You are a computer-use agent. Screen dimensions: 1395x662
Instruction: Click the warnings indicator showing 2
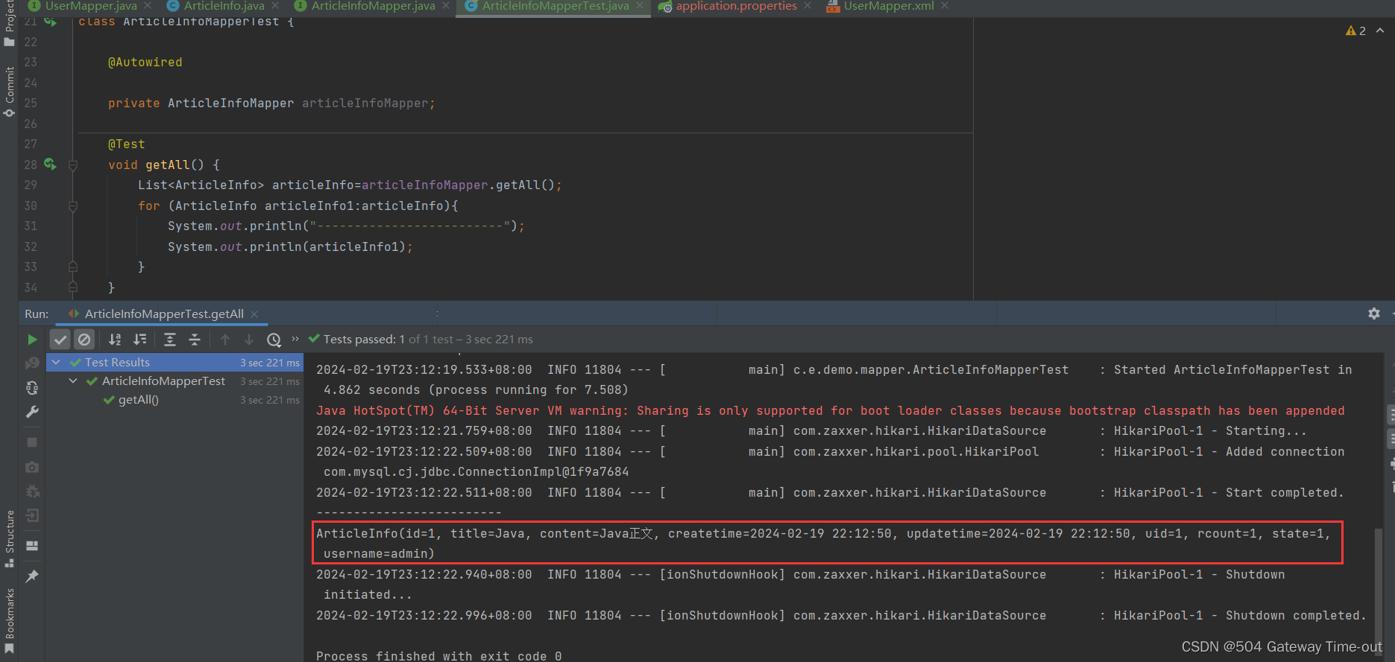(x=1355, y=31)
